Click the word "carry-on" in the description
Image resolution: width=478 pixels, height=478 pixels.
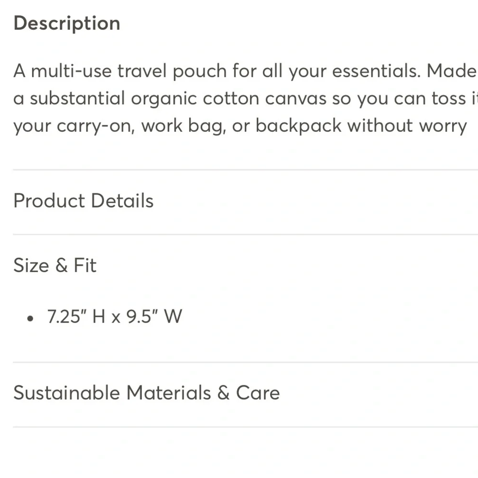(x=96, y=126)
